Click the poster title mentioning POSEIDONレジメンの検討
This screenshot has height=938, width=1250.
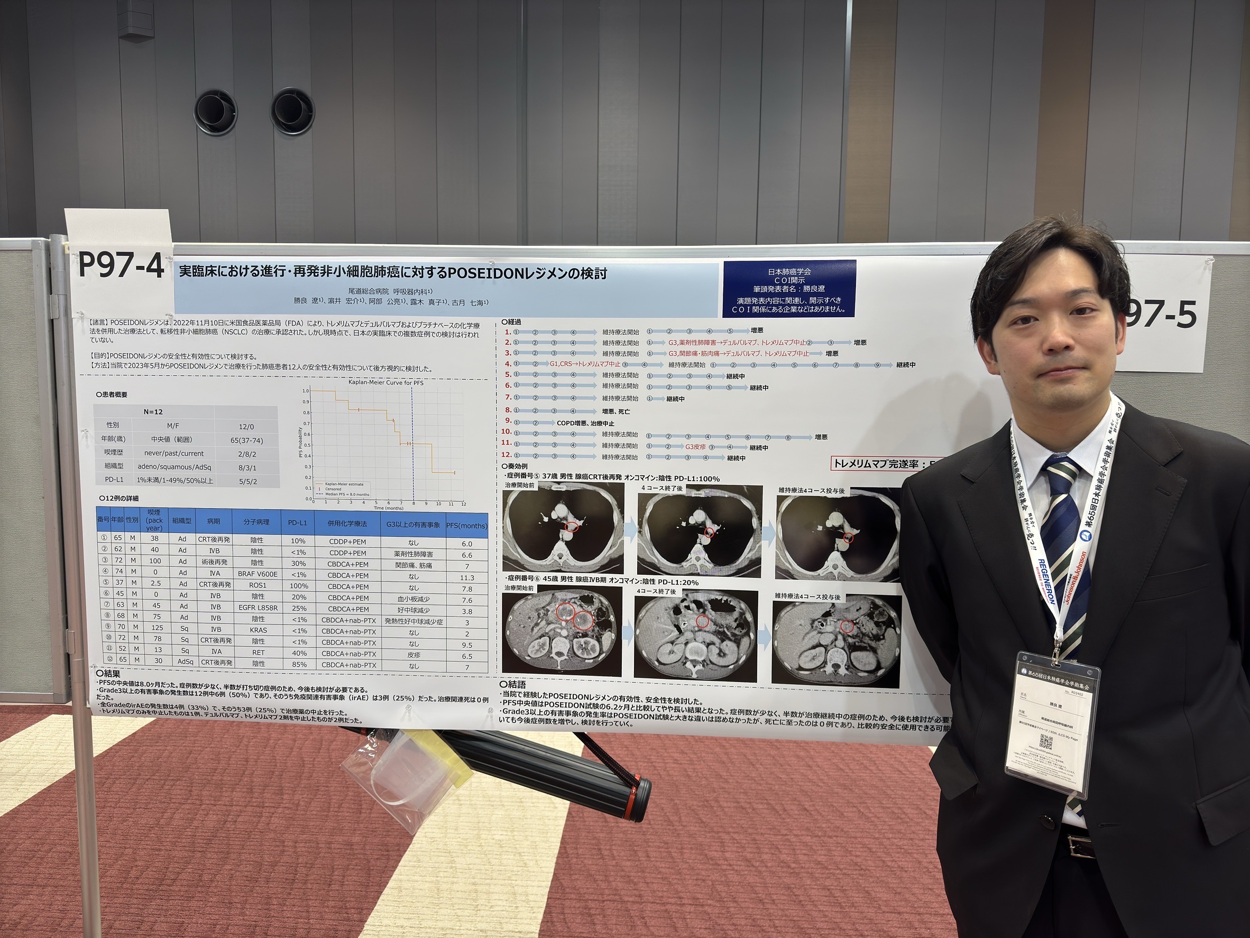pos(393,273)
